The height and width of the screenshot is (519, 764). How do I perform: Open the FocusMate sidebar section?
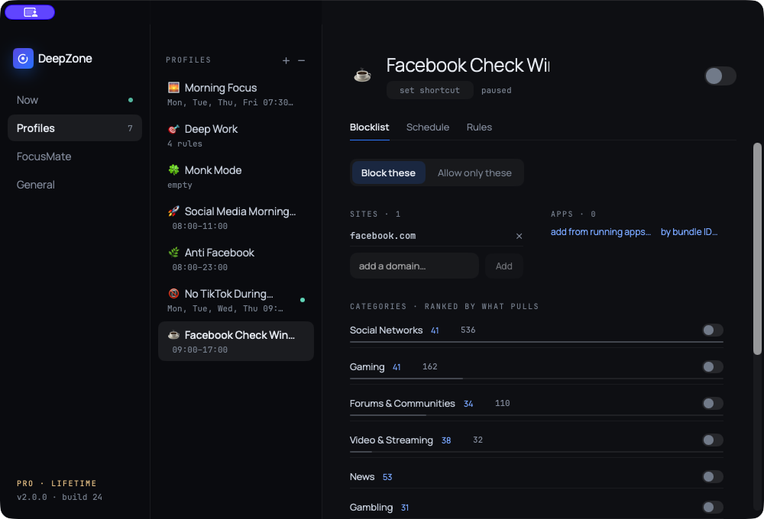click(x=75, y=156)
